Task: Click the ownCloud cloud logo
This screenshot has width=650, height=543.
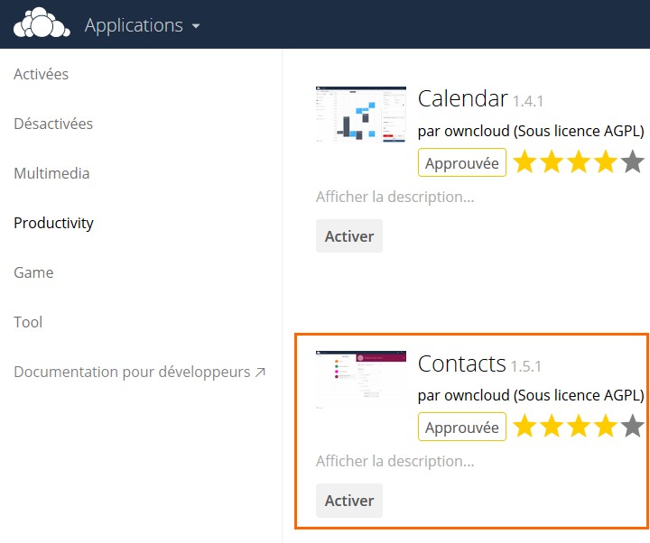Action: 42,24
